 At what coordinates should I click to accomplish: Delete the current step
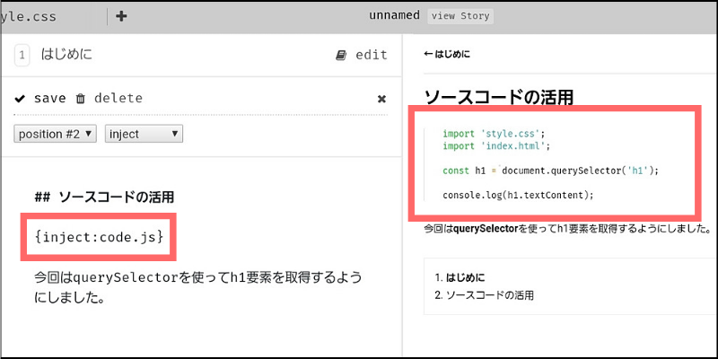pos(118,98)
